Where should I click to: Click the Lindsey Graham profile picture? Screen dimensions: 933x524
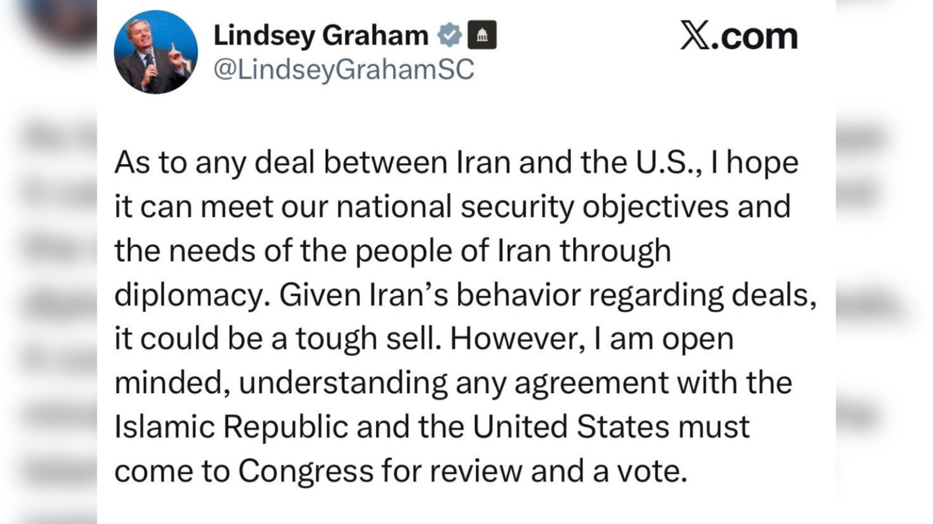point(156,52)
